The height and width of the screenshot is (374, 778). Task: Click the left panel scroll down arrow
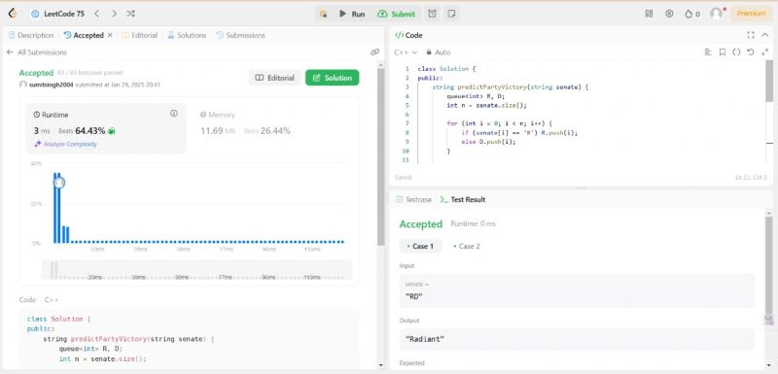click(380, 365)
